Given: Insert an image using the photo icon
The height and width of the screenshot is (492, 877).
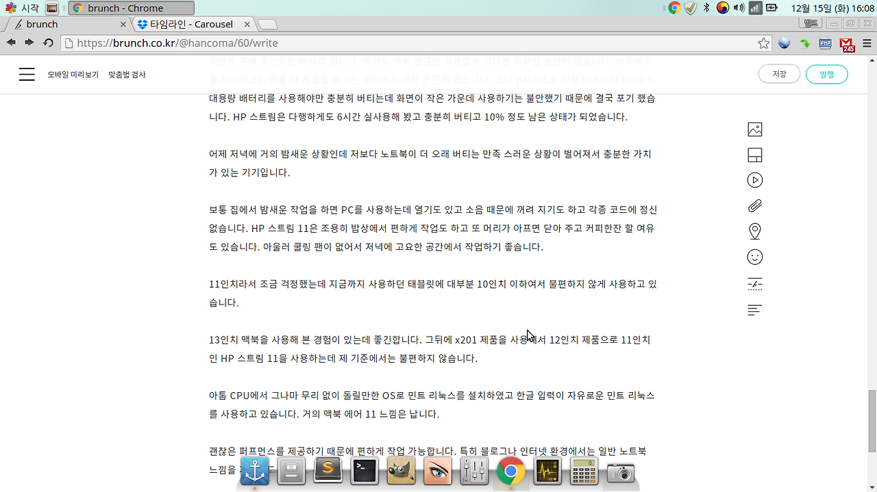Looking at the screenshot, I should pyautogui.click(x=754, y=129).
